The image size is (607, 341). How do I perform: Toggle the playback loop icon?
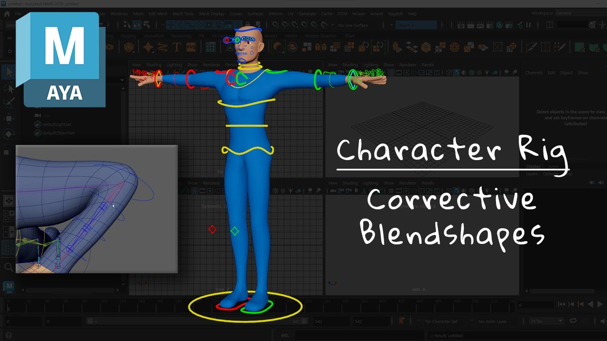click(x=573, y=321)
